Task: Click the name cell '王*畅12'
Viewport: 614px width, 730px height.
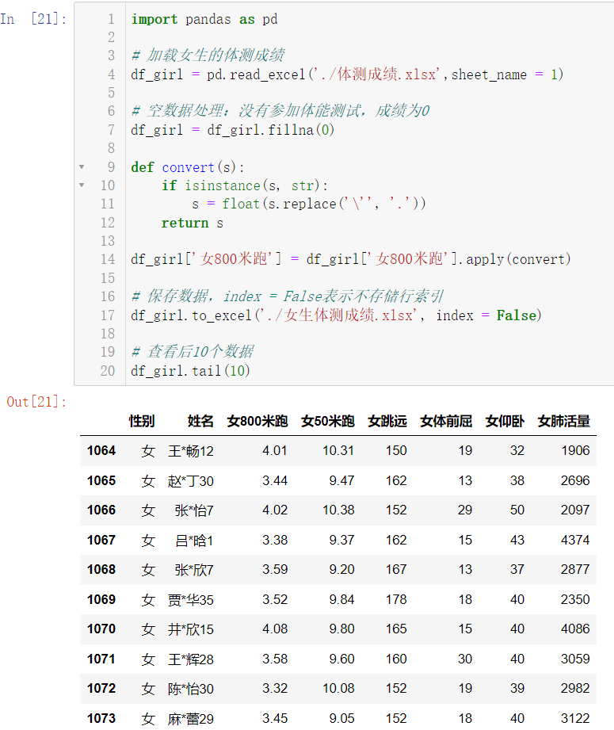Action: pyautogui.click(x=191, y=451)
